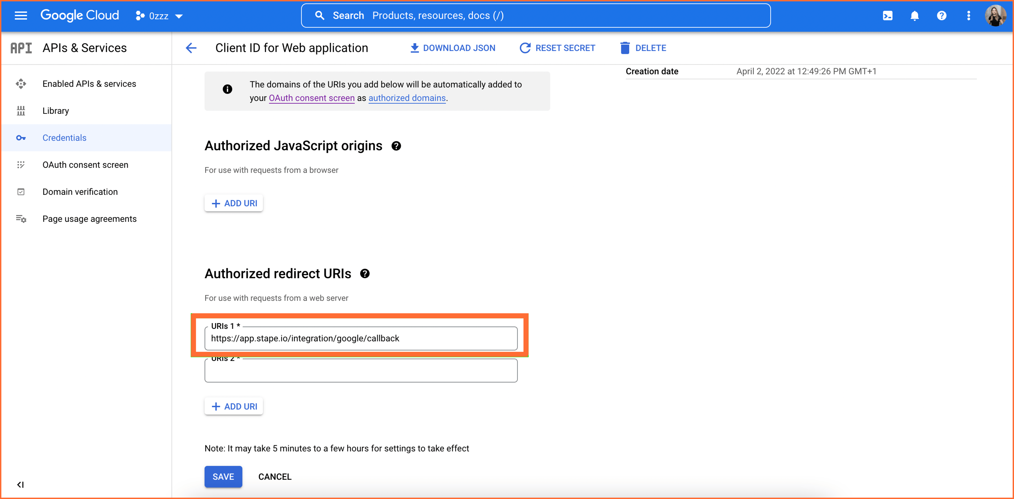Viewport: 1014px width, 499px height.
Task: Click RESET SECRET button
Action: (x=557, y=48)
